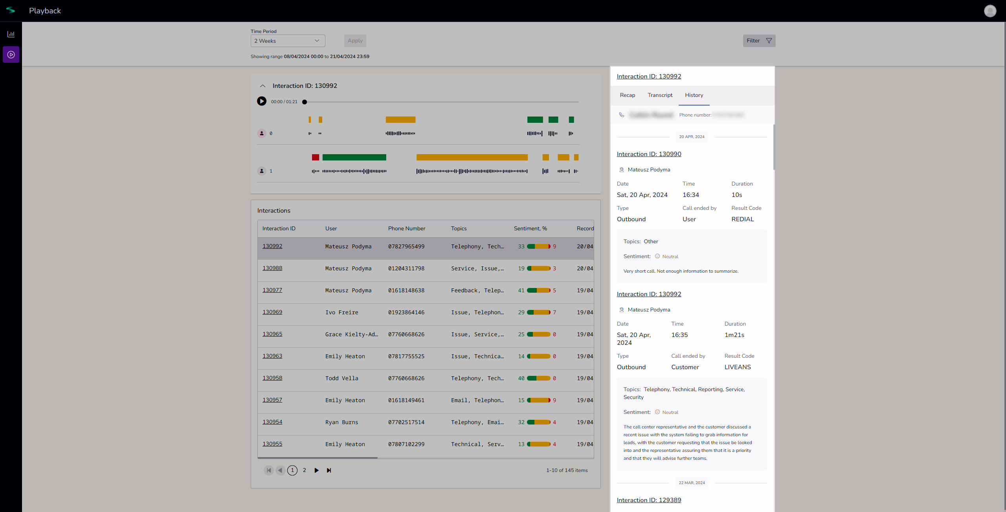Screen dimensions: 1006x512
Task: Select page 2 in pagination
Action: (x=304, y=470)
